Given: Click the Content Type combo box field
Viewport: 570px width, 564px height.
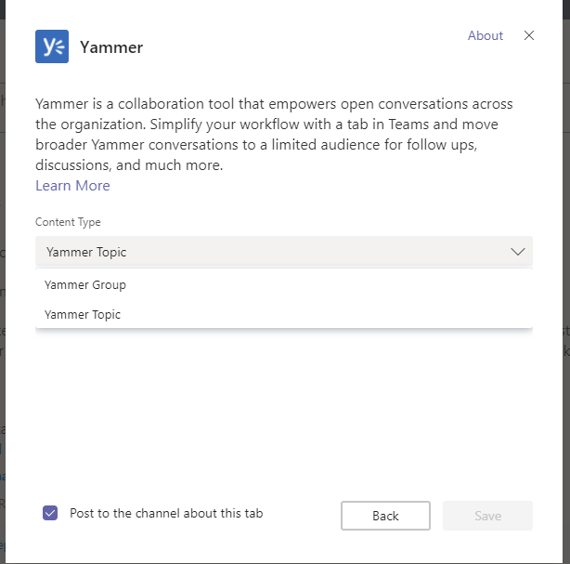Looking at the screenshot, I should [269, 252].
